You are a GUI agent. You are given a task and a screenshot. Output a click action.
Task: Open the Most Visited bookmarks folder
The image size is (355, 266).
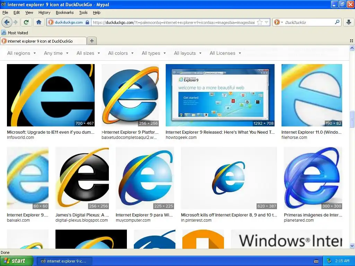pyautogui.click(x=15, y=33)
